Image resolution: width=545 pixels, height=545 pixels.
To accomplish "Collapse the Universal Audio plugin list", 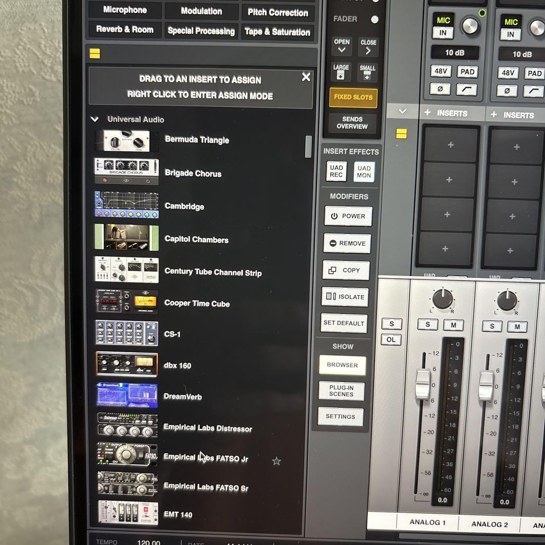I will click(94, 119).
